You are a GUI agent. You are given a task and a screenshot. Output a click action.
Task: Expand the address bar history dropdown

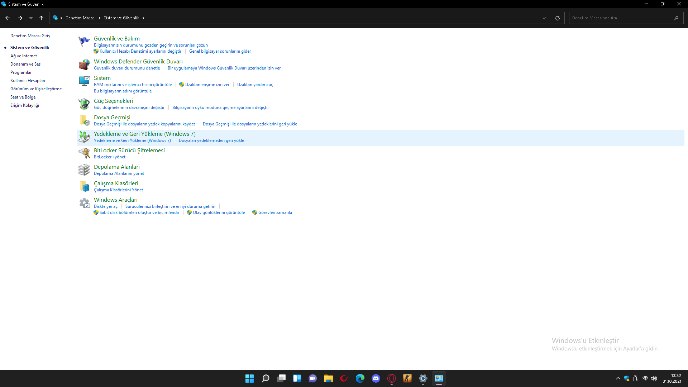click(x=544, y=18)
